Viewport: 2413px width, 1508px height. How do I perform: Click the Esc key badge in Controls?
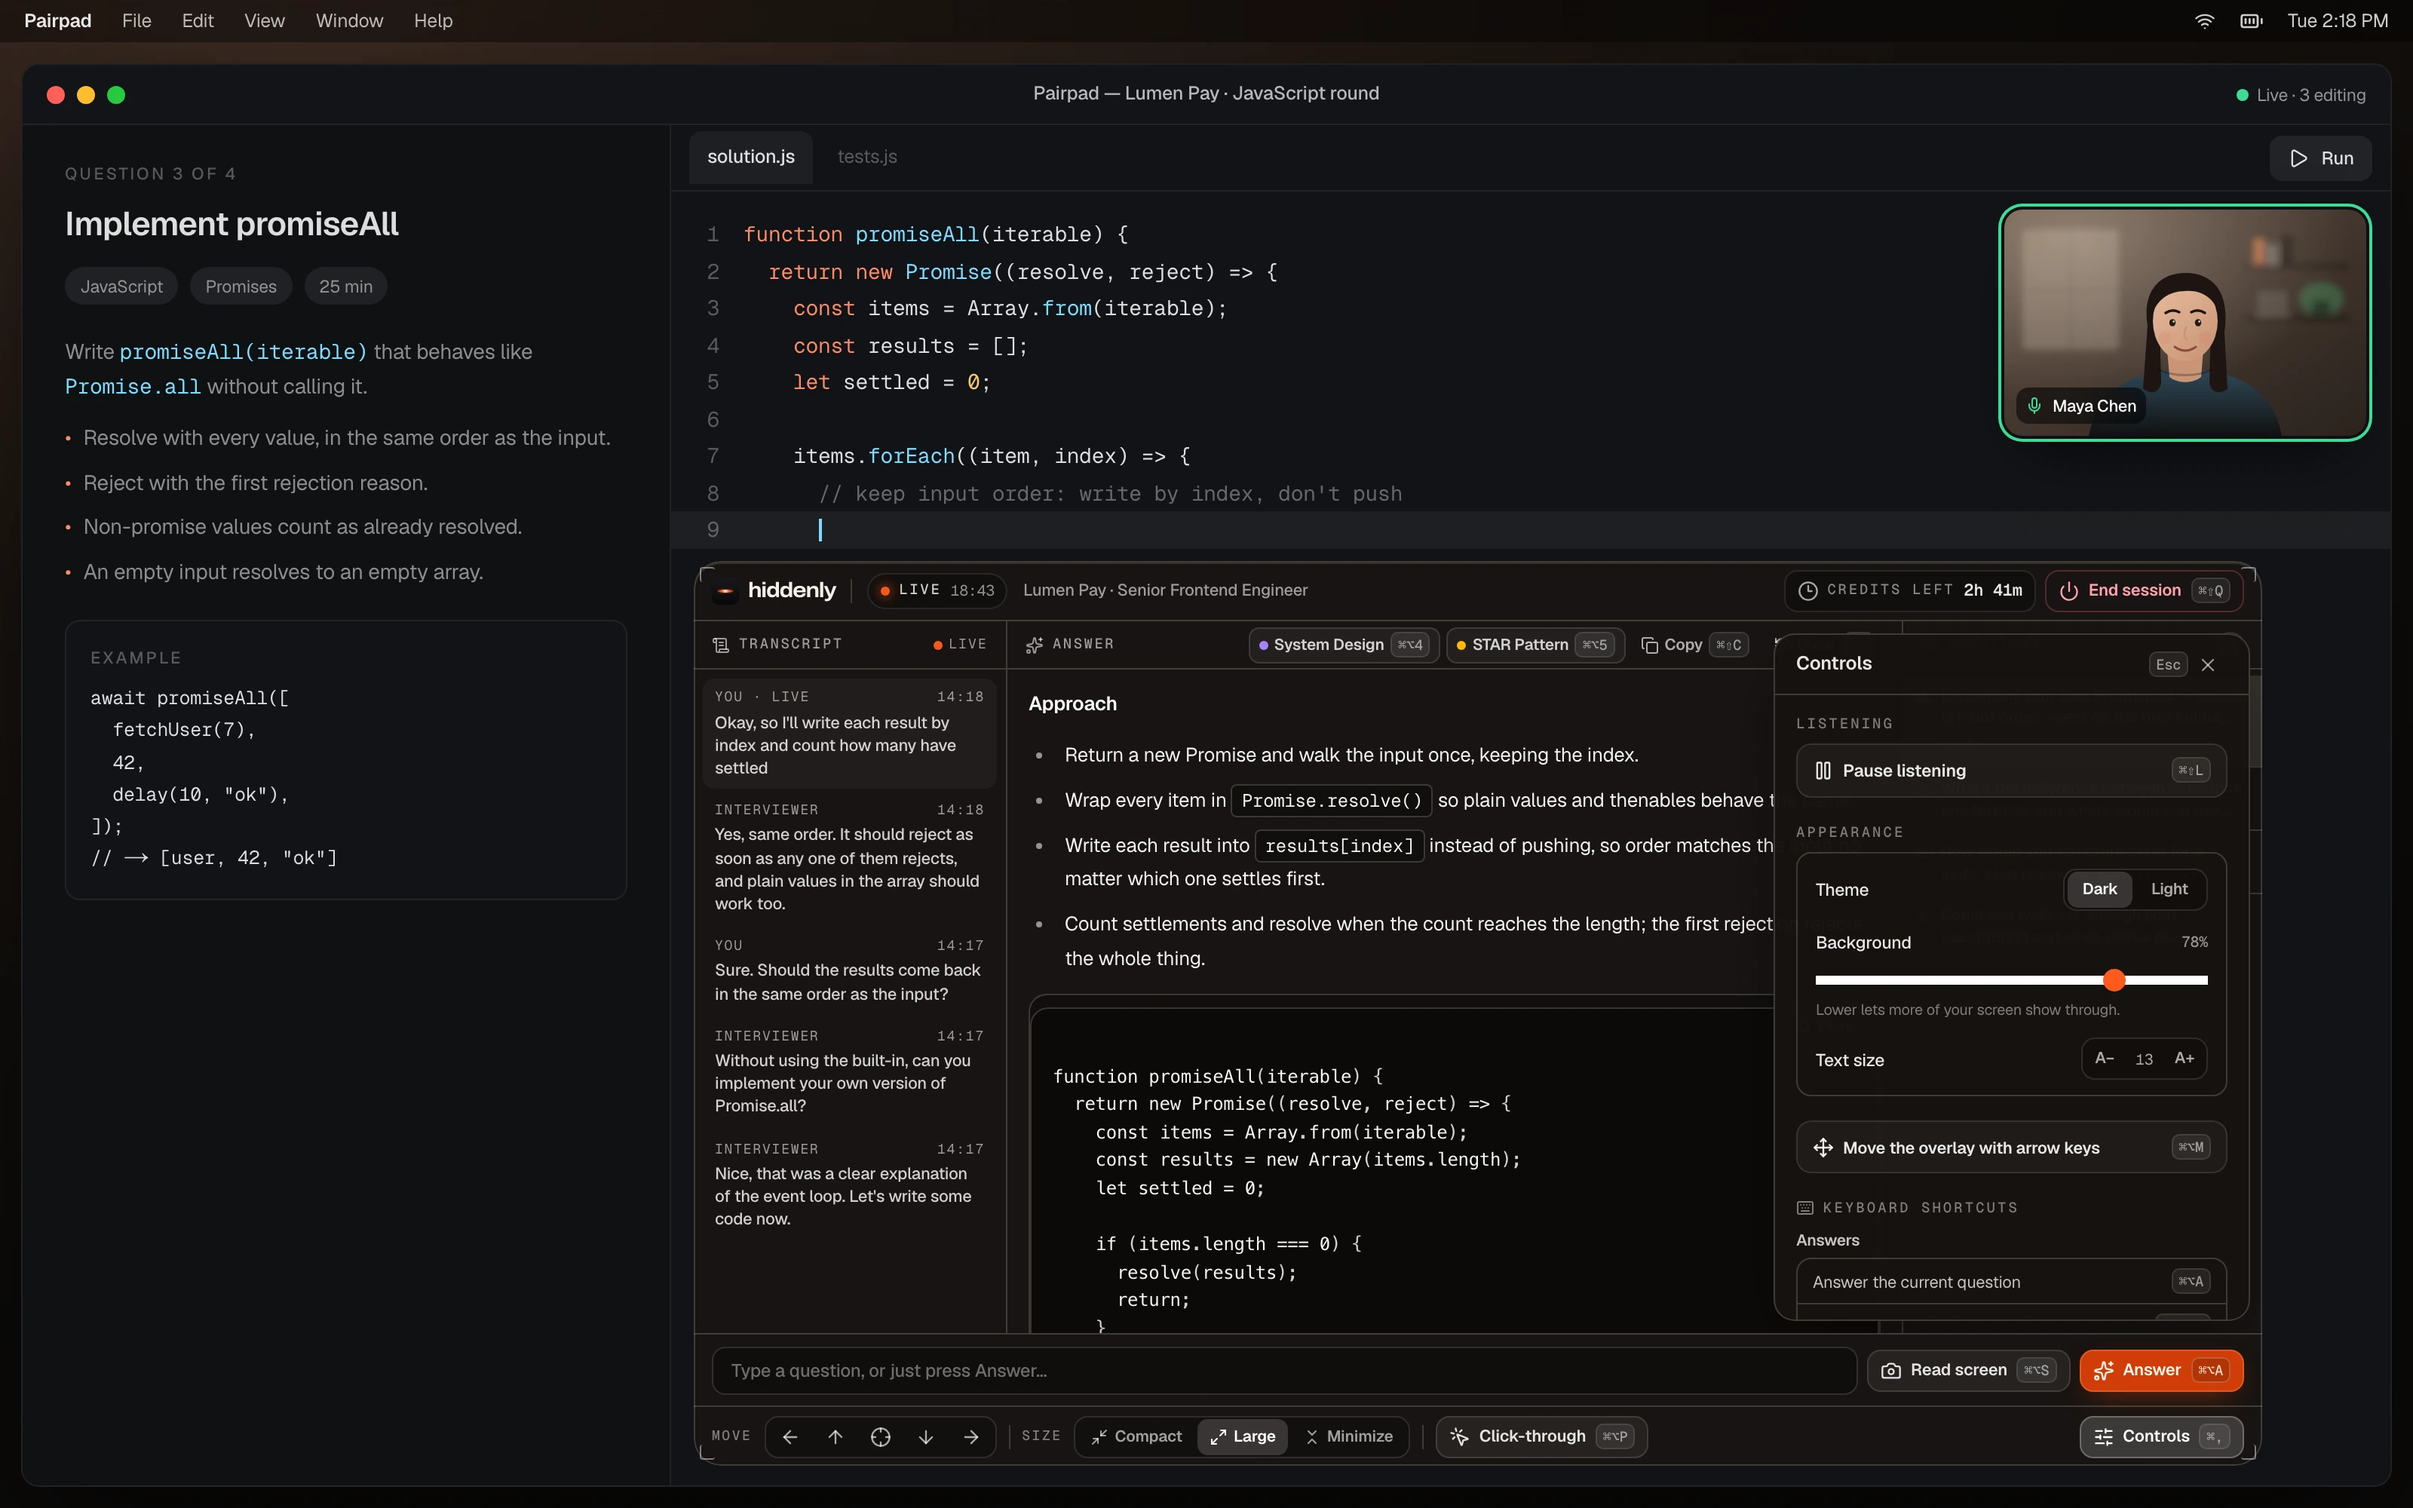(x=2168, y=665)
